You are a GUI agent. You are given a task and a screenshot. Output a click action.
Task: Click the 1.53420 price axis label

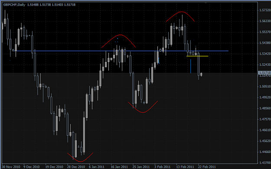pyautogui.click(x=265, y=54)
